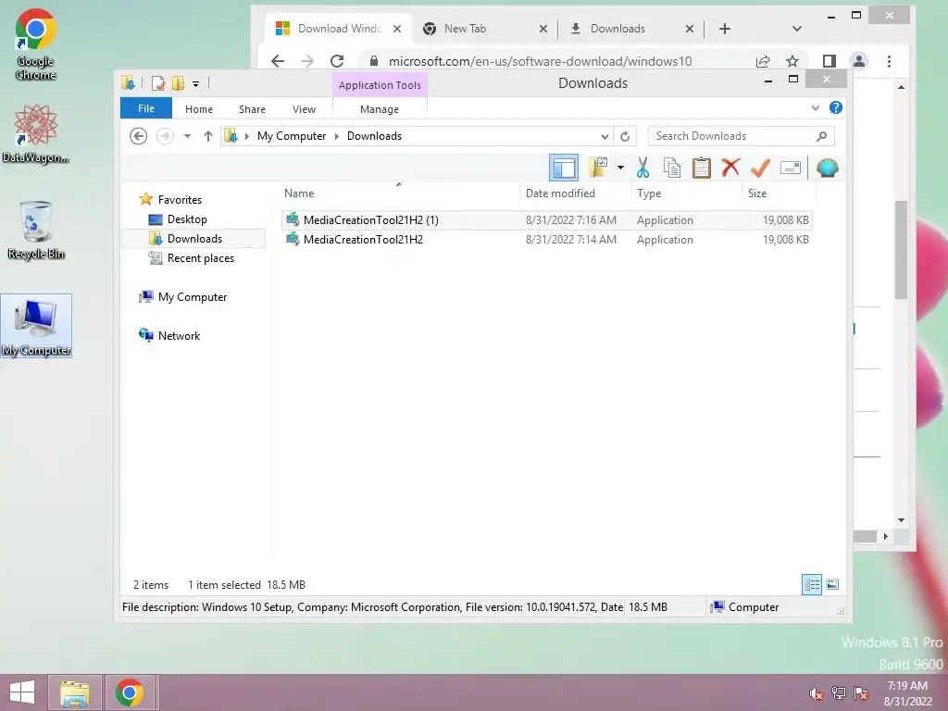
Task: Click the Copy documents icon
Action: pos(672,168)
